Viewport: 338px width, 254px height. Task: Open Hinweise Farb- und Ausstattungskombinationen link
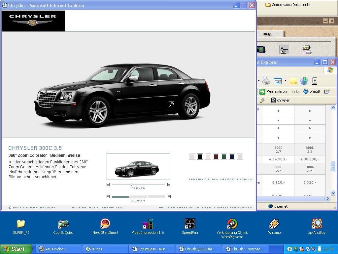click(x=205, y=207)
